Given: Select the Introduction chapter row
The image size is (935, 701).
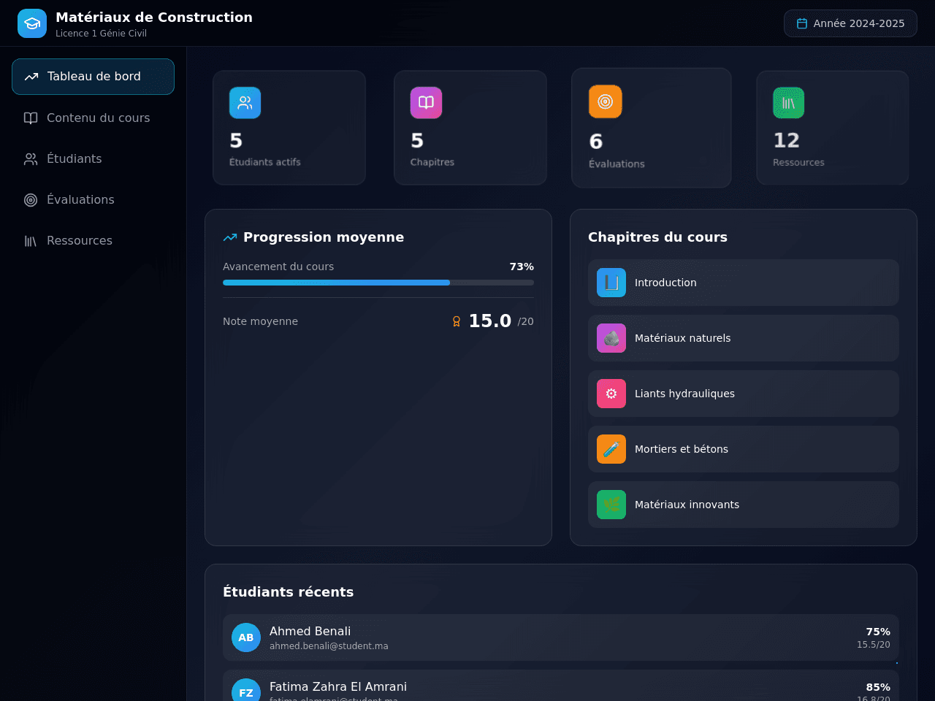Looking at the screenshot, I should [744, 283].
